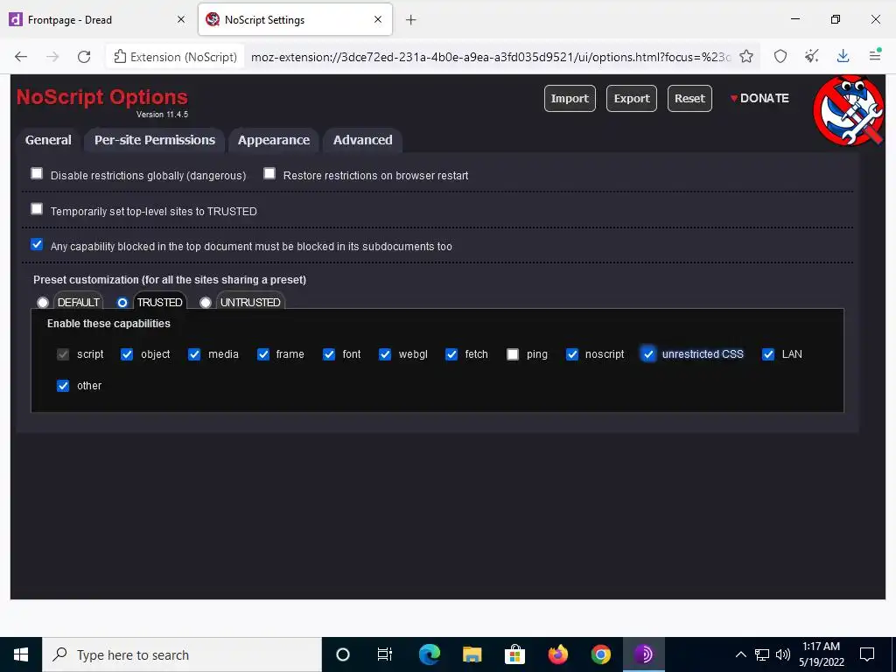
Task: Check Restore restrictions on browser restart
Action: click(269, 173)
